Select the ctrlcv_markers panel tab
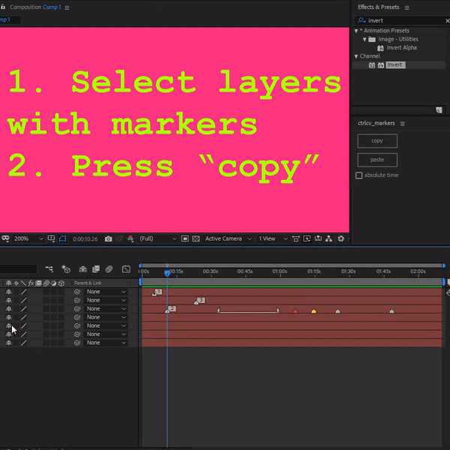 pos(376,124)
